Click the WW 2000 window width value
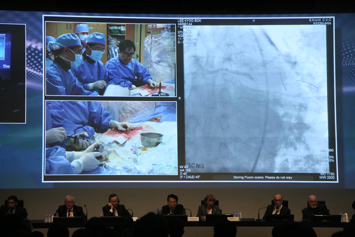The height and width of the screenshot is (237, 355). (x=327, y=178)
